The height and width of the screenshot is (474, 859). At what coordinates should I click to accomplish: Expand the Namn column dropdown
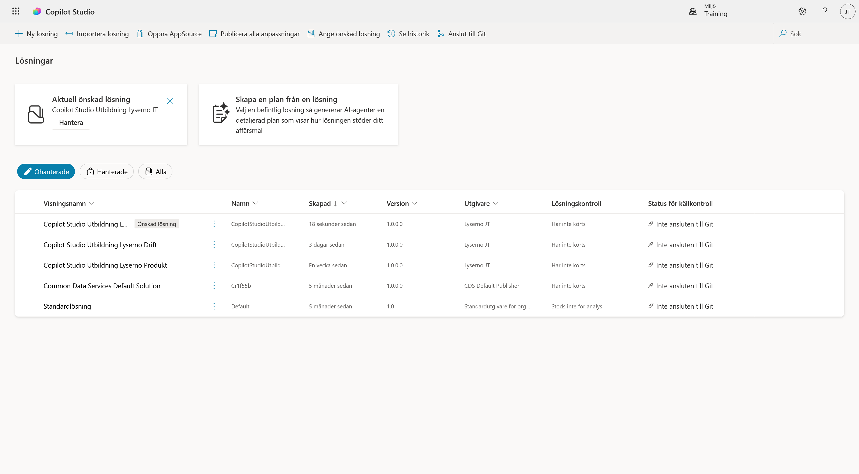255,203
